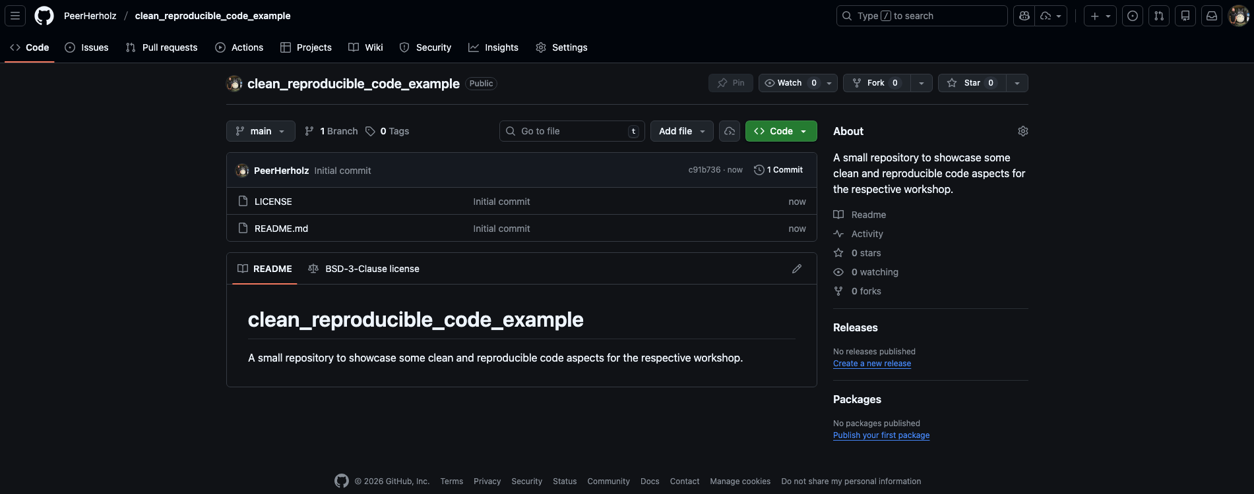
Task: Click the Watch button
Action: point(790,83)
